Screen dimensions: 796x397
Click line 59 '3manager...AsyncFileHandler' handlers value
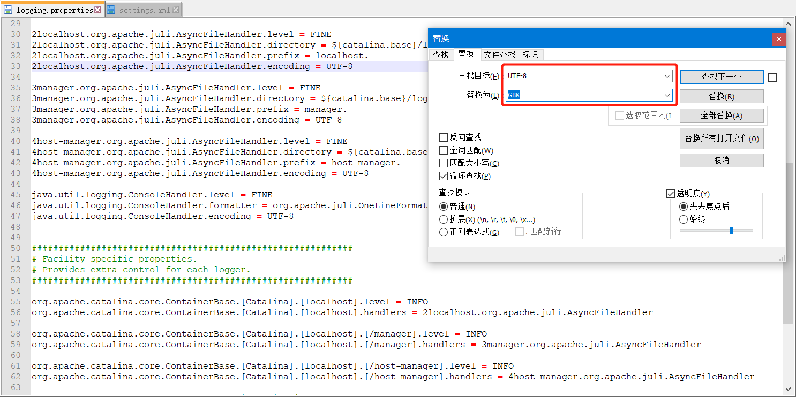coord(591,345)
